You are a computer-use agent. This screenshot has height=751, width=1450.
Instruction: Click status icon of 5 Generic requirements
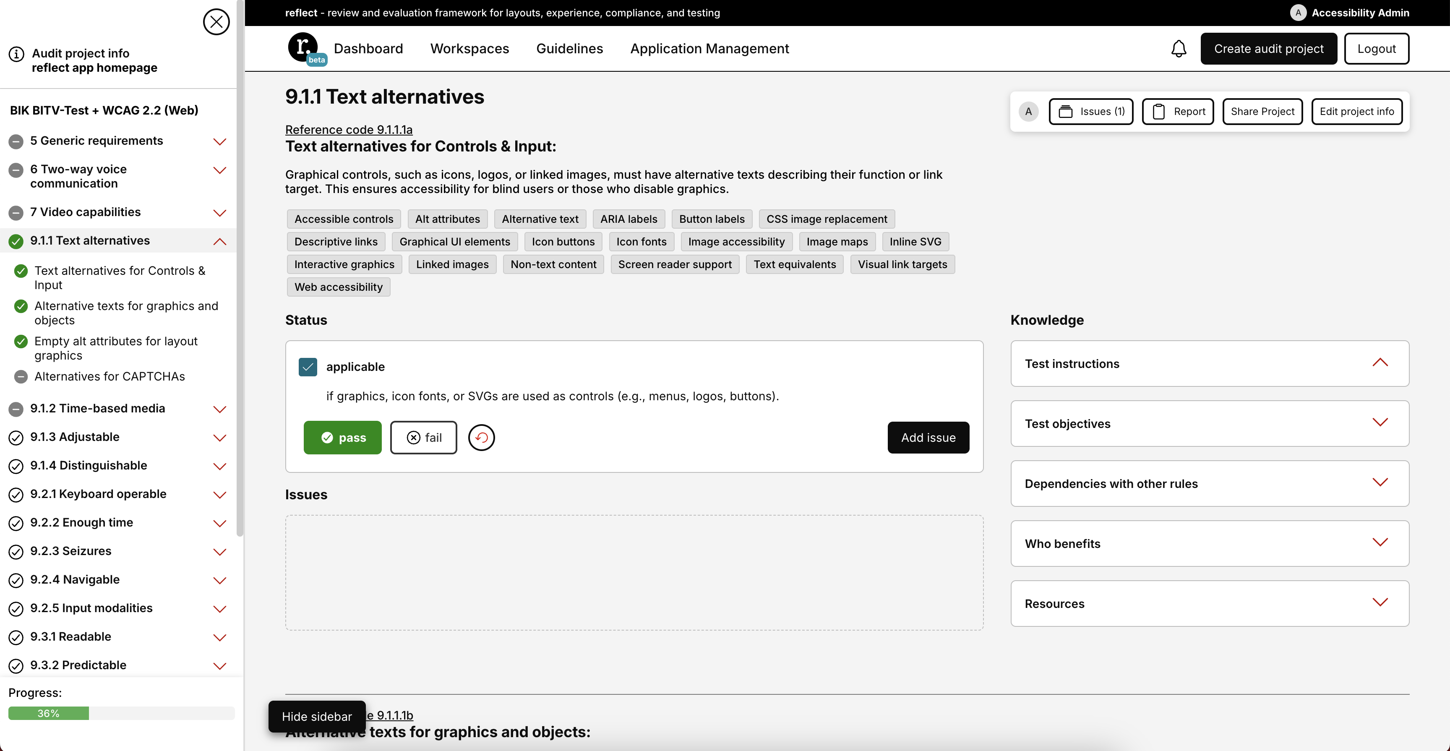coord(16,141)
